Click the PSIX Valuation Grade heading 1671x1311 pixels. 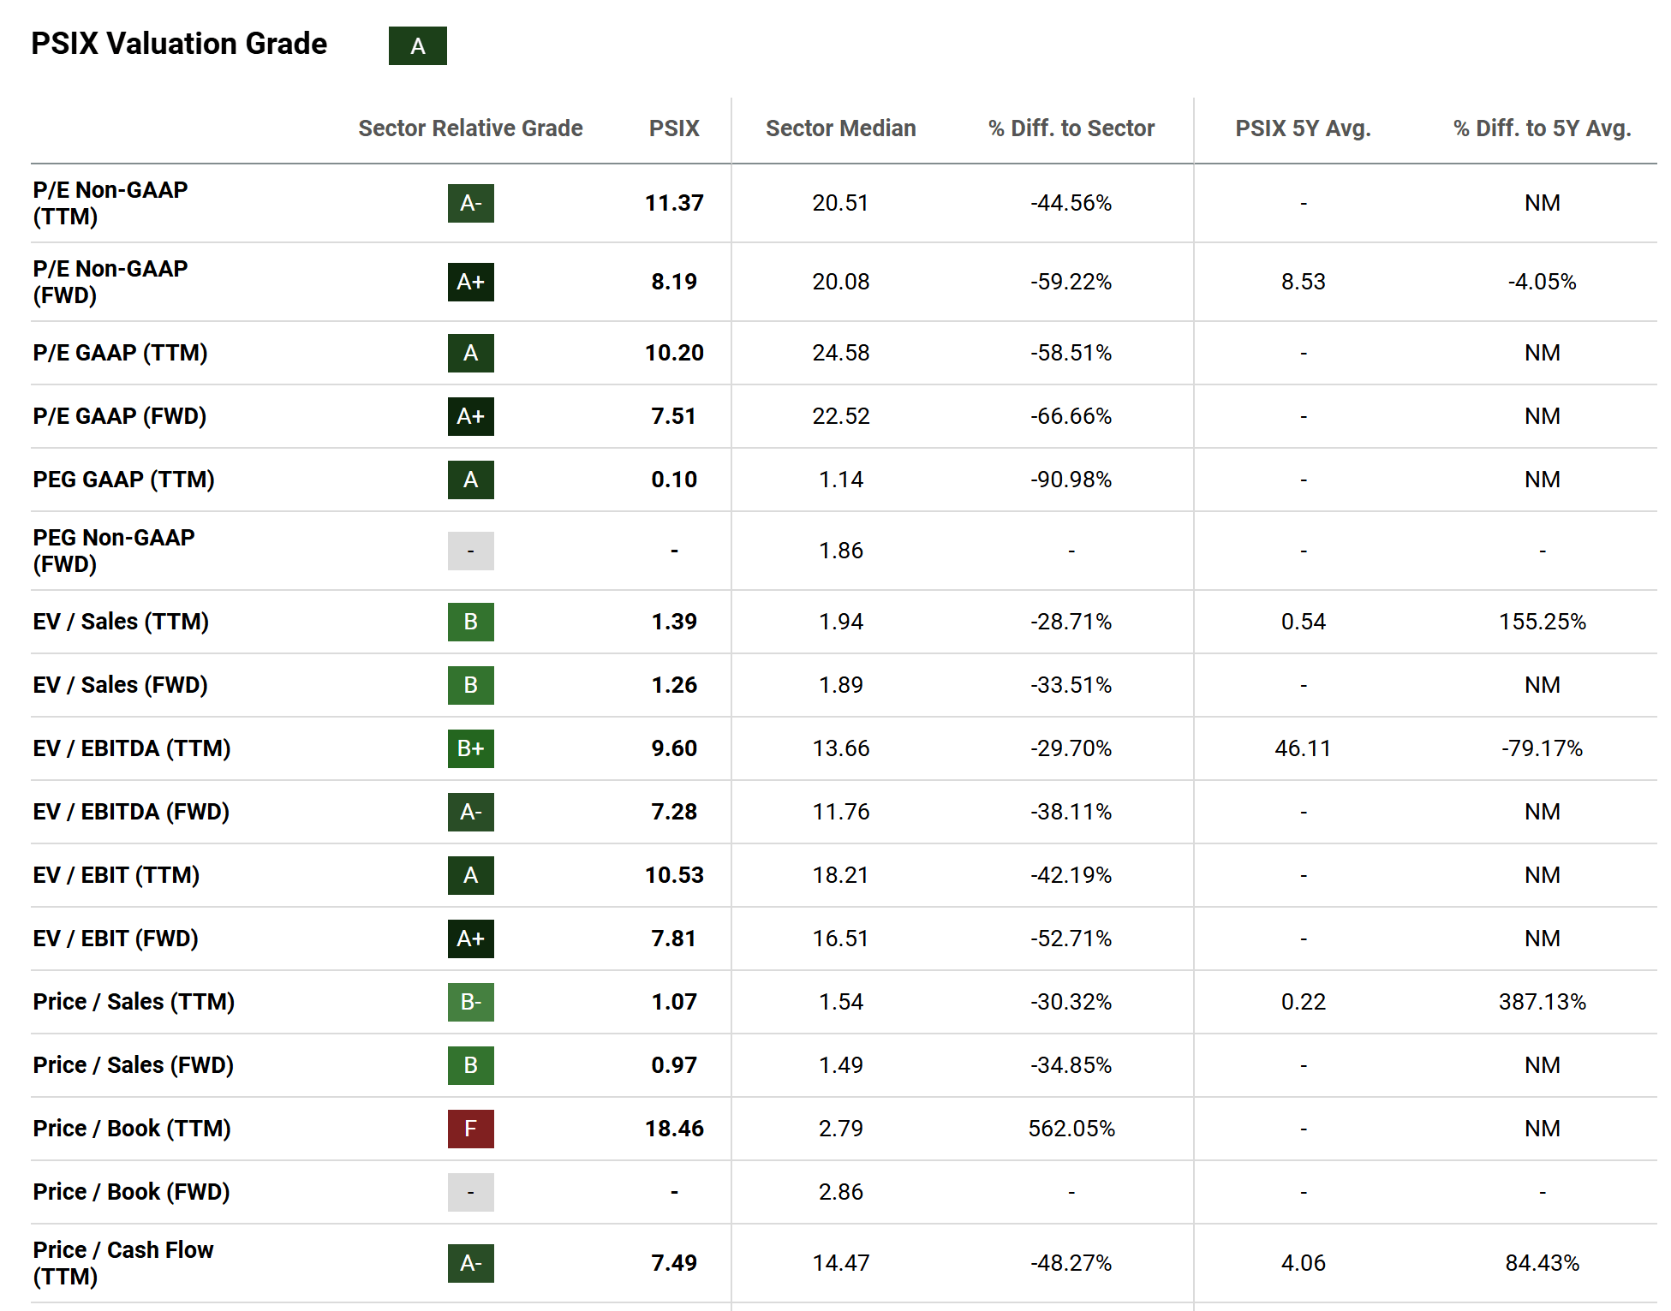point(179,44)
